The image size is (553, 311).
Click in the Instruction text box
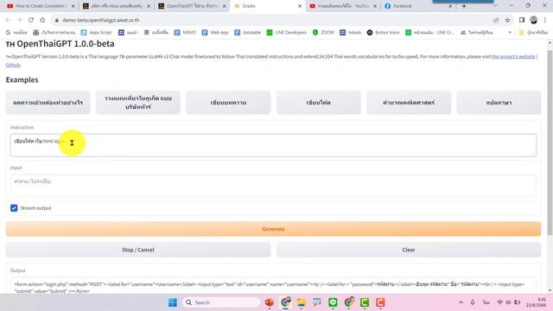click(x=273, y=145)
